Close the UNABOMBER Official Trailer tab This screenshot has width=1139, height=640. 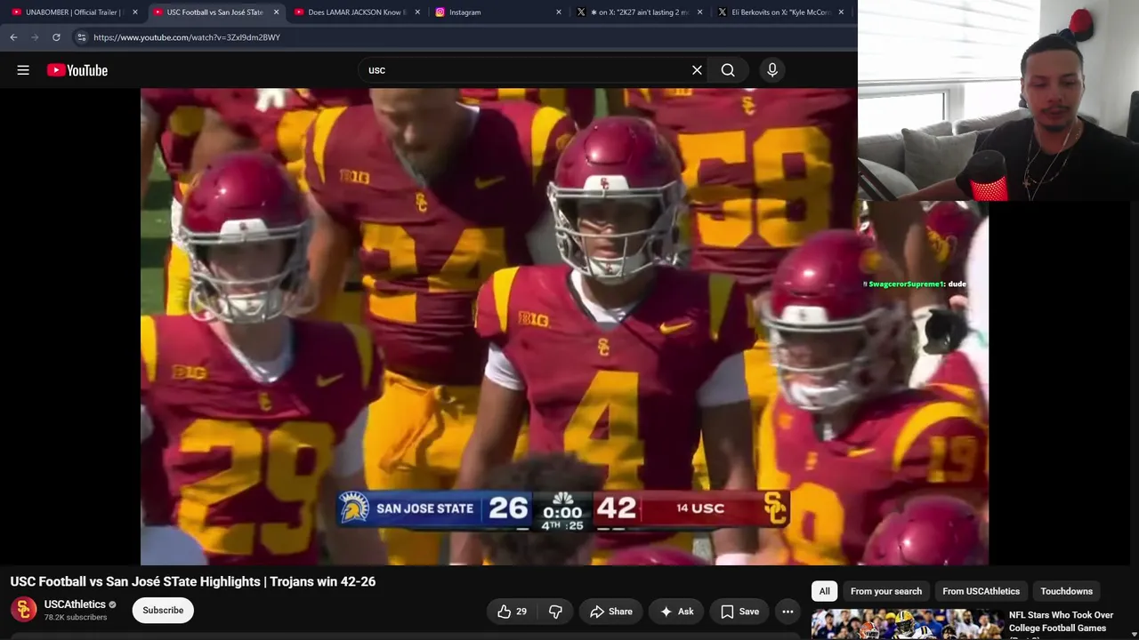coord(135,12)
